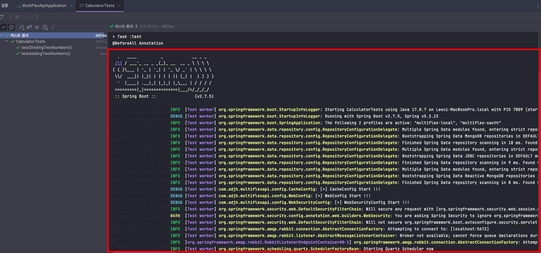Screen dimensions: 541x253
Task: Click the 467ms duration of CalculatorTests
Action: tap(101, 42)
